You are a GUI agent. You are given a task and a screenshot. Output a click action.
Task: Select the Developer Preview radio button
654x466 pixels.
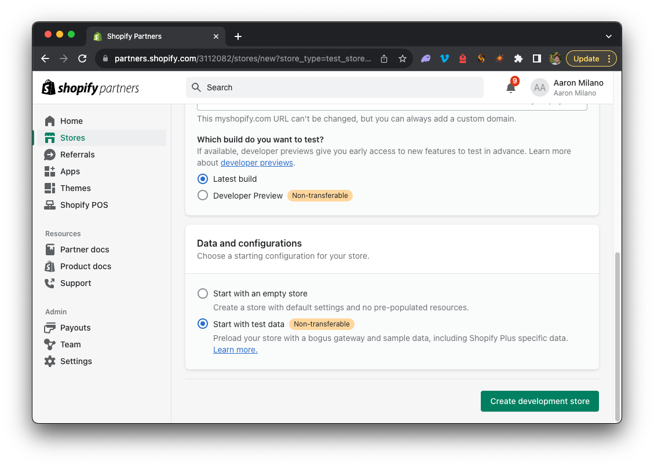(203, 196)
